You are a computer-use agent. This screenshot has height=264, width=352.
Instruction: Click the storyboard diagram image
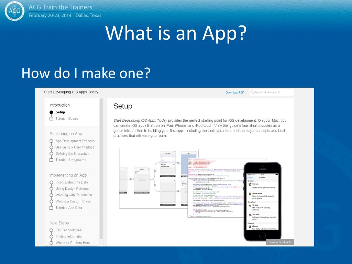click(153, 178)
